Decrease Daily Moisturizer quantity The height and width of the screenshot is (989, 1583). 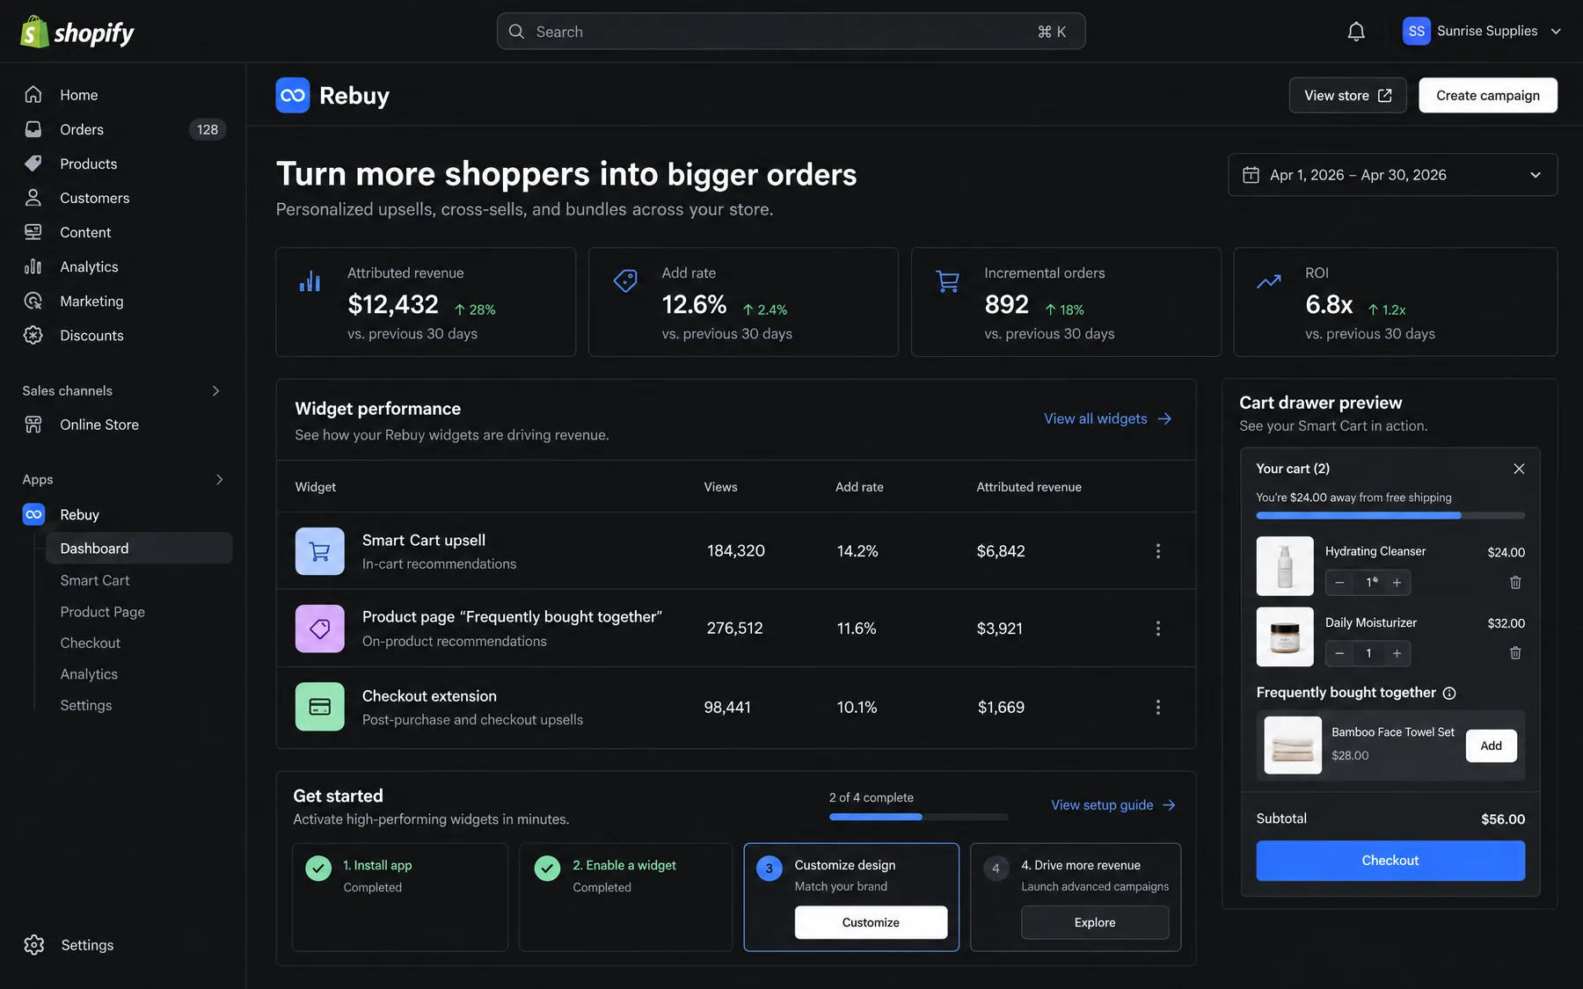1339,653
